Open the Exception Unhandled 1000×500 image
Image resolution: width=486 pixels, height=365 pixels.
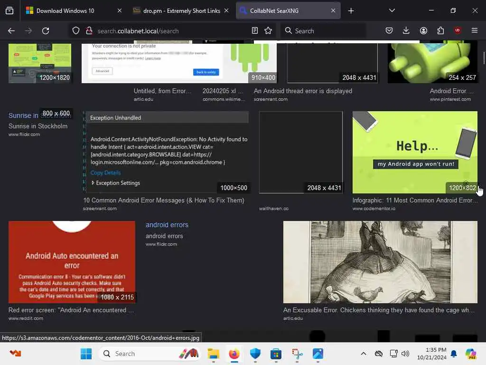click(x=166, y=152)
